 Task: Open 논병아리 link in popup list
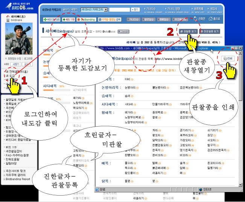point(130,88)
